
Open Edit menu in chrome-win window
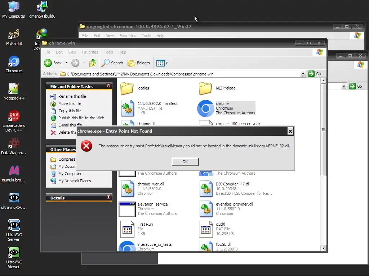pos(59,52)
